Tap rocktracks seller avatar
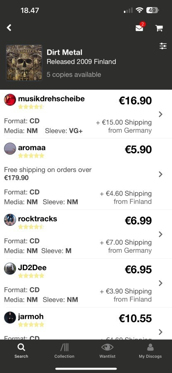The height and width of the screenshot is (373, 172). point(10,220)
